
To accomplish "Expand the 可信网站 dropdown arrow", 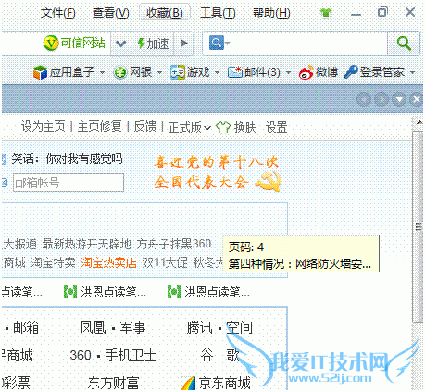I will (121, 44).
